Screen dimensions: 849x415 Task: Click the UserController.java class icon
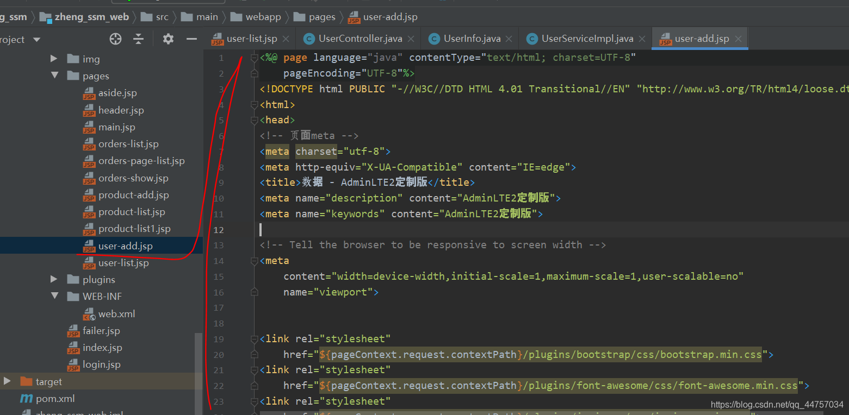[309, 39]
